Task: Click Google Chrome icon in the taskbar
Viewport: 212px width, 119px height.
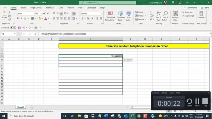Action: click(x=139, y=116)
